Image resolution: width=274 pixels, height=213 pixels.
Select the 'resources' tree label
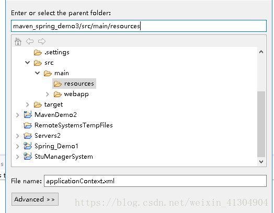coord(79,84)
